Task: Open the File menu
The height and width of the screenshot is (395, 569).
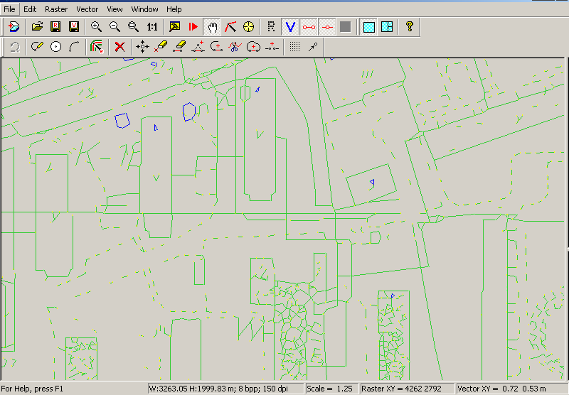Action: (9, 9)
